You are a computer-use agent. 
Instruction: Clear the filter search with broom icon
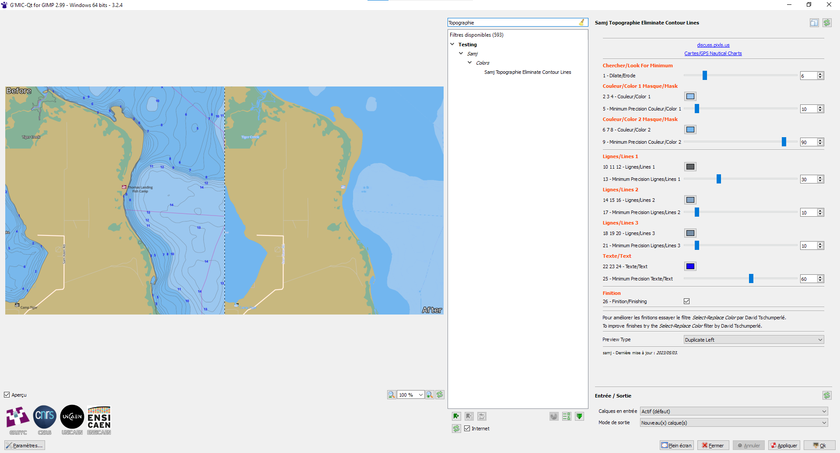coord(582,22)
